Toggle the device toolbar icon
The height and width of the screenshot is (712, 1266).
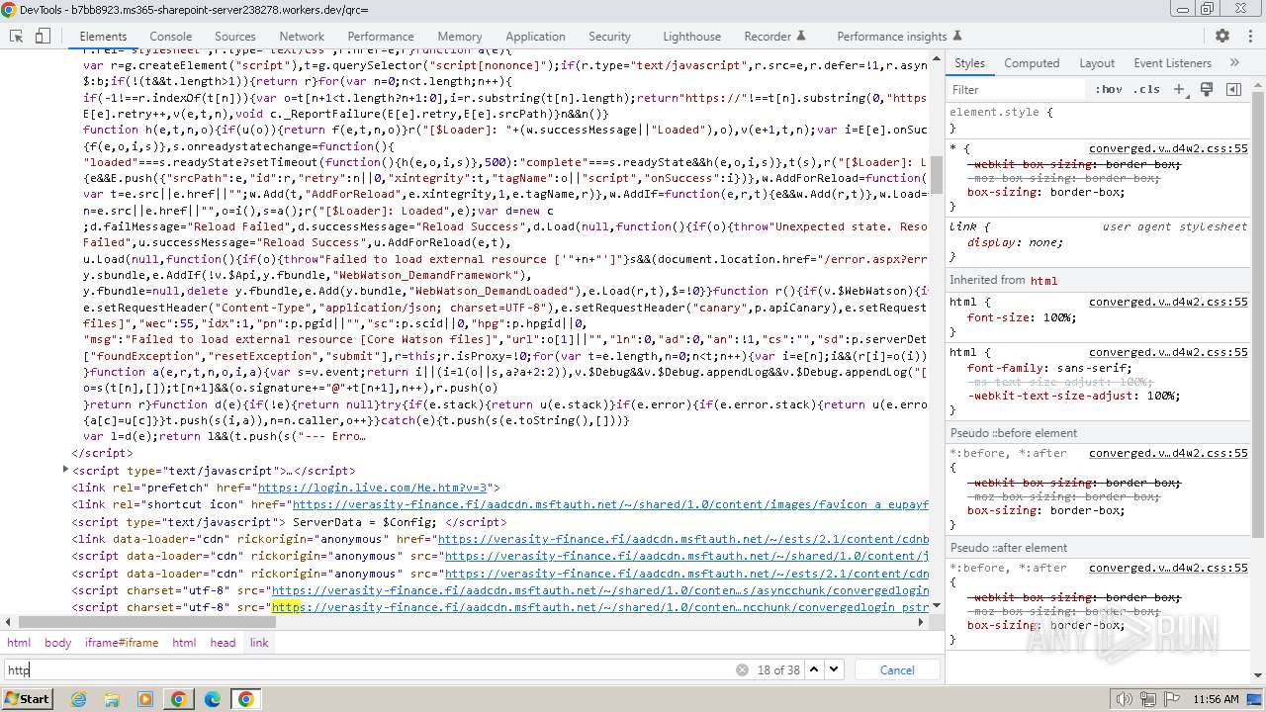[x=43, y=37]
